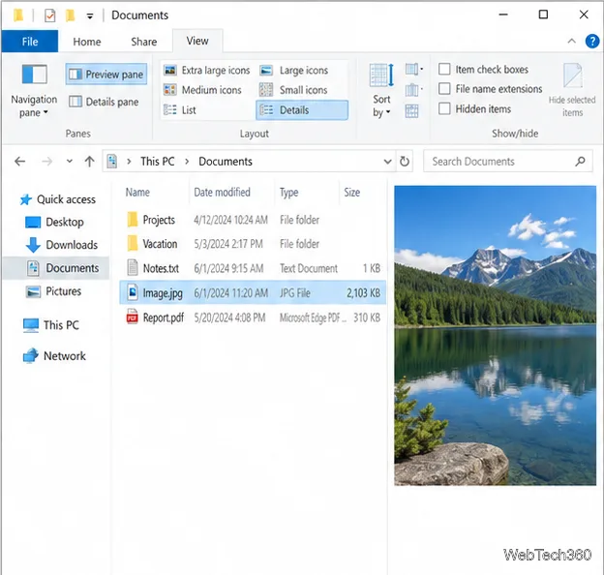The width and height of the screenshot is (604, 575).
Task: Open Help via the question mark icon
Action: pos(592,41)
